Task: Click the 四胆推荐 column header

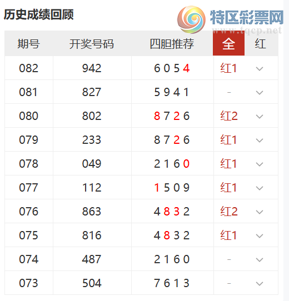Action: [x=172, y=44]
